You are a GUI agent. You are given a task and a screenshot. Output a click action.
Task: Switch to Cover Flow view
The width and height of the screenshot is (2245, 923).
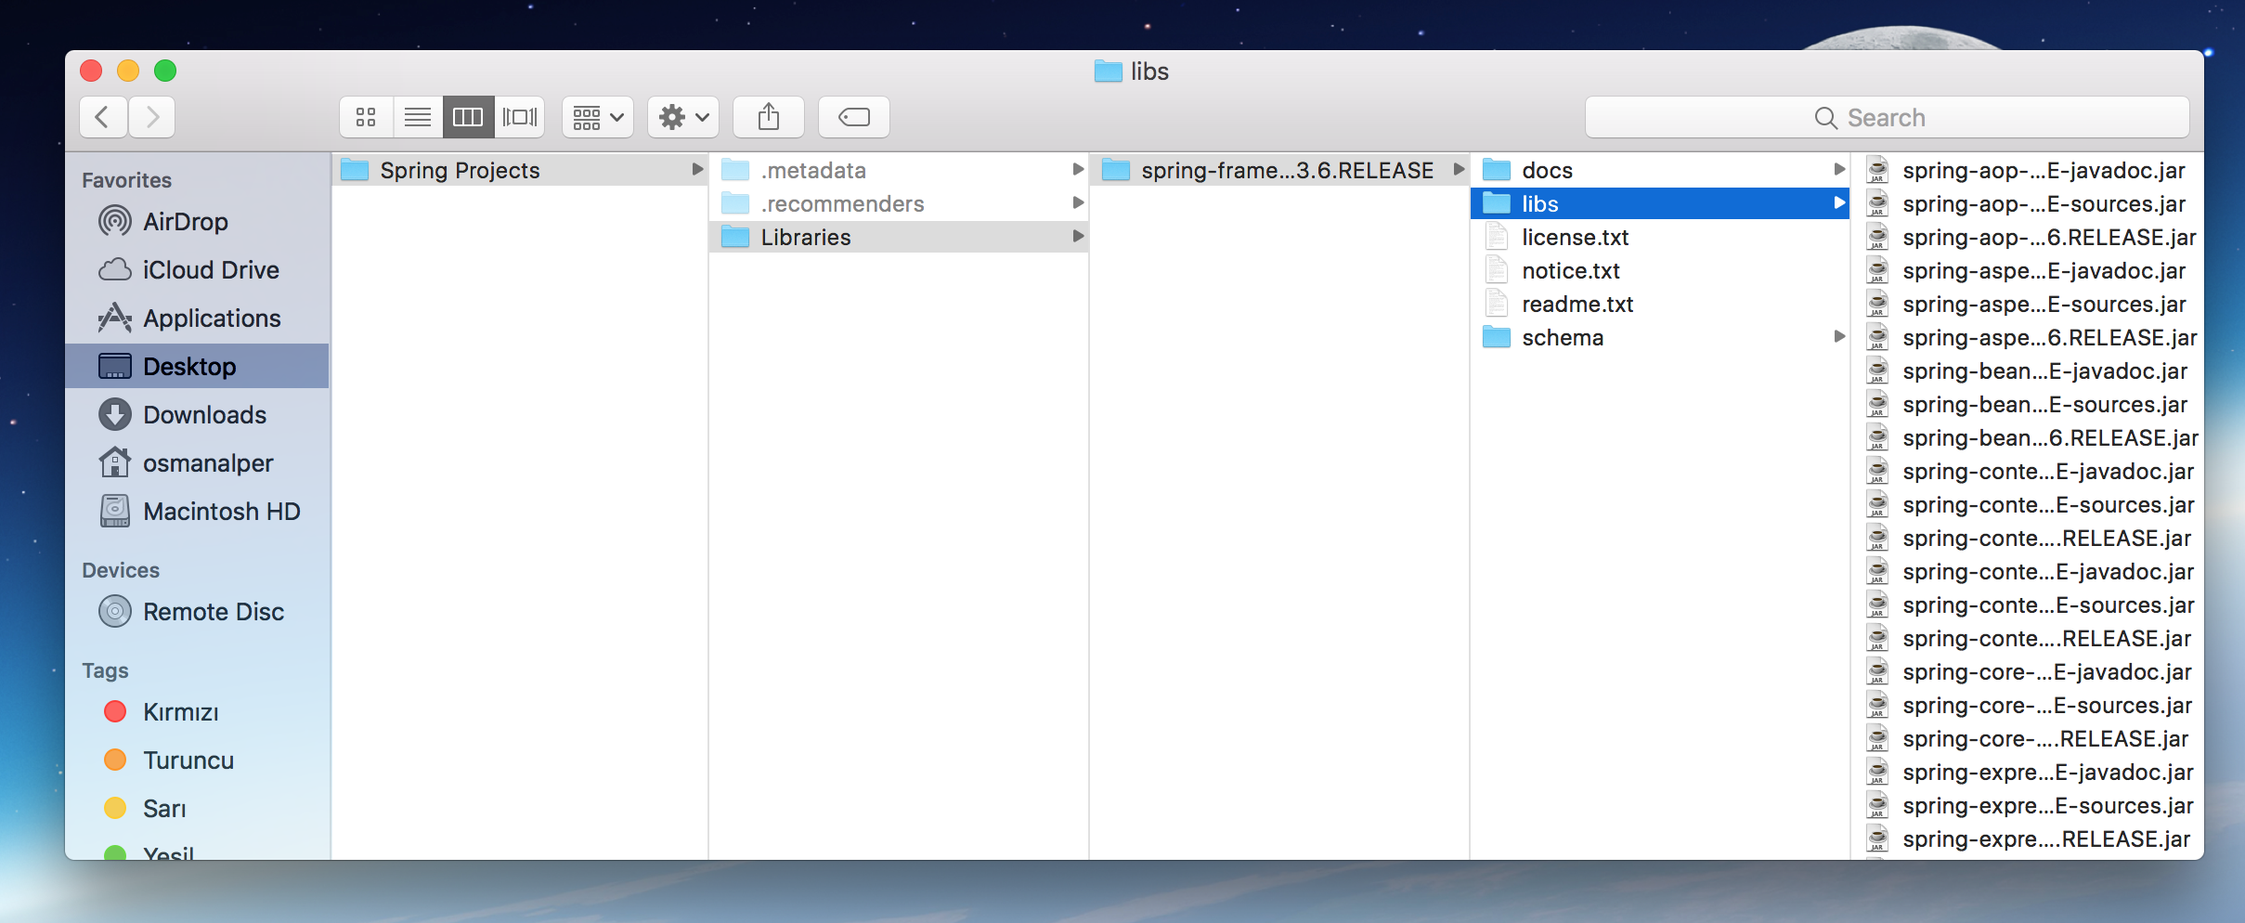point(520,117)
